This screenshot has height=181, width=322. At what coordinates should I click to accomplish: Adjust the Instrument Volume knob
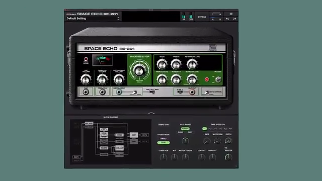pos(119,79)
